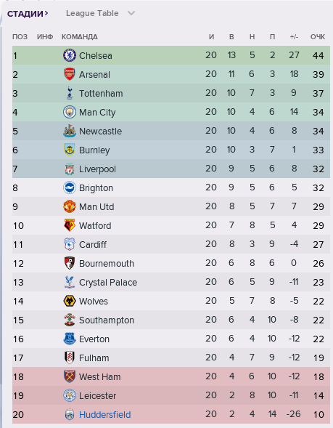Open the Huddersfield team link
Image resolution: width=333 pixels, height=428 pixels.
pyautogui.click(x=105, y=415)
